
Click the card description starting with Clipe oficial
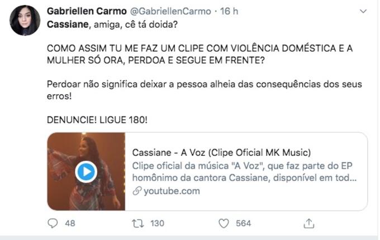click(244, 172)
